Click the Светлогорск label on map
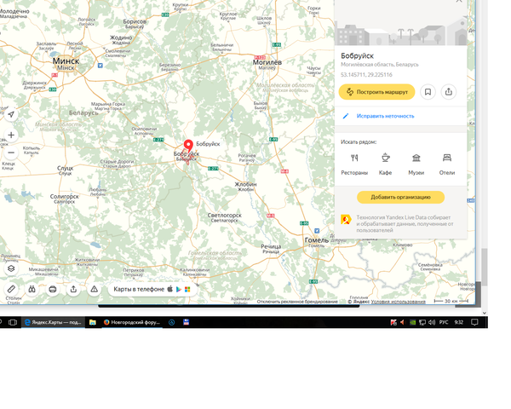The width and height of the screenshot is (511, 409). click(x=225, y=216)
